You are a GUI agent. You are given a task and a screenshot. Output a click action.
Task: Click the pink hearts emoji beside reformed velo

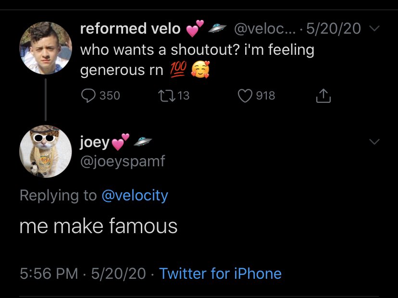click(x=195, y=29)
